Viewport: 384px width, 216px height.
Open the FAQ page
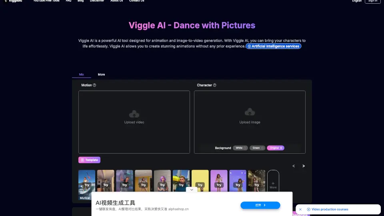point(68,1)
